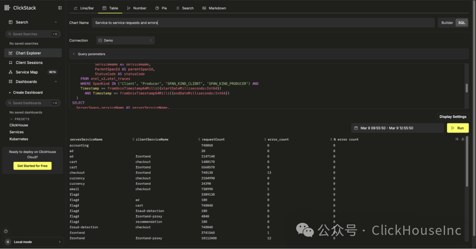
Task: Collapse the PRESETS group
Action: click(x=19, y=119)
